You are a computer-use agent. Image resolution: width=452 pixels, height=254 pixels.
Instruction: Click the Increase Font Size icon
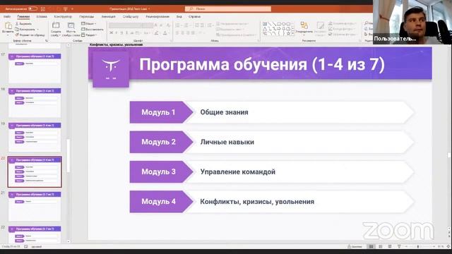(156, 25)
